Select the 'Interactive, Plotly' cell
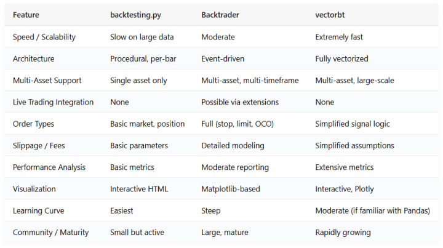 tap(345, 189)
